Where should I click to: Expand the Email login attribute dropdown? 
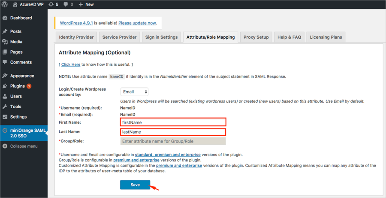pos(134,91)
